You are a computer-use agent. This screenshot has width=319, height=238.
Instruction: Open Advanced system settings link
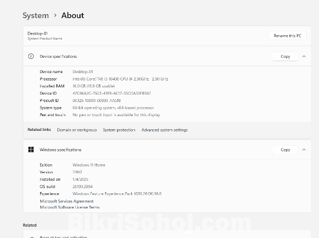pos(165,130)
